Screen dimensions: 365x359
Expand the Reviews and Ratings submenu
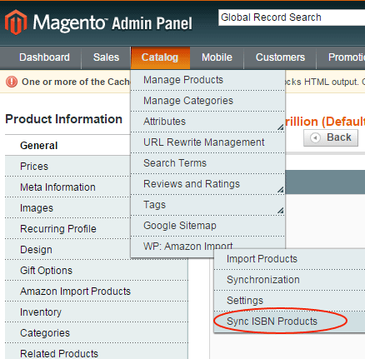[207, 184]
